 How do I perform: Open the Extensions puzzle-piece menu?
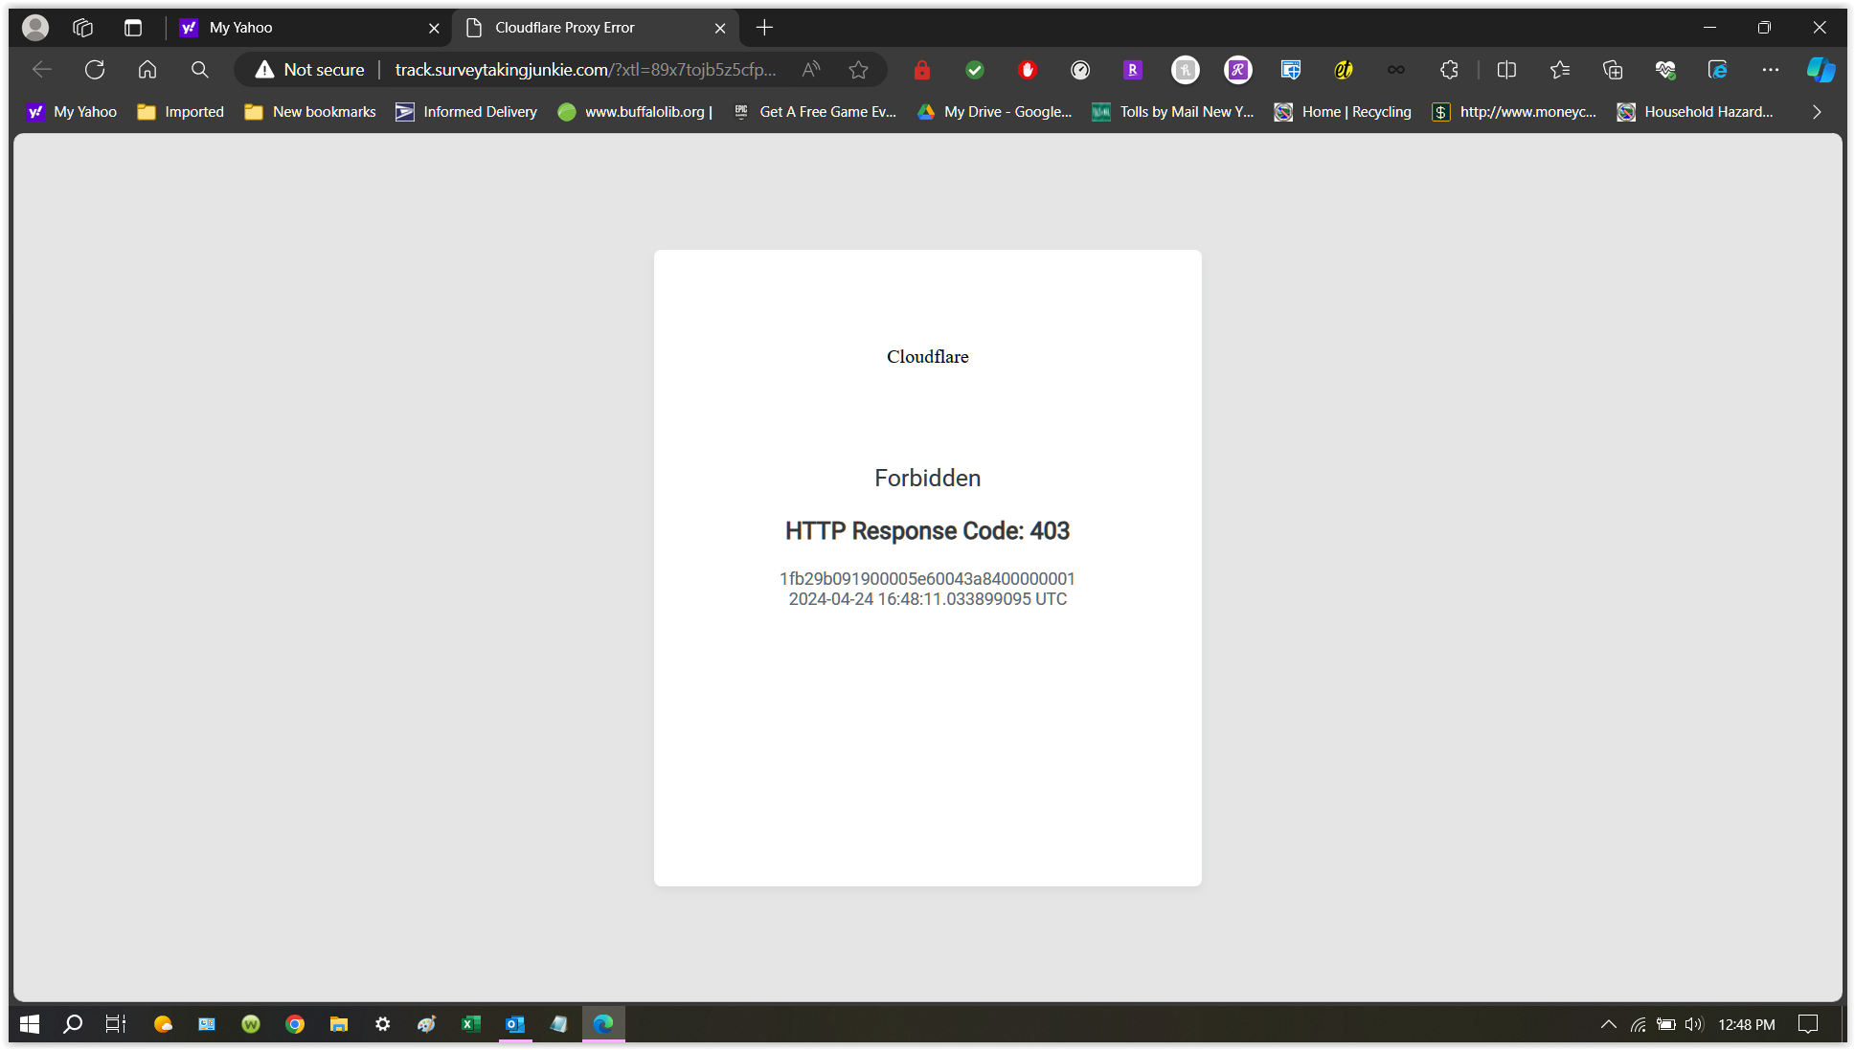click(1449, 70)
